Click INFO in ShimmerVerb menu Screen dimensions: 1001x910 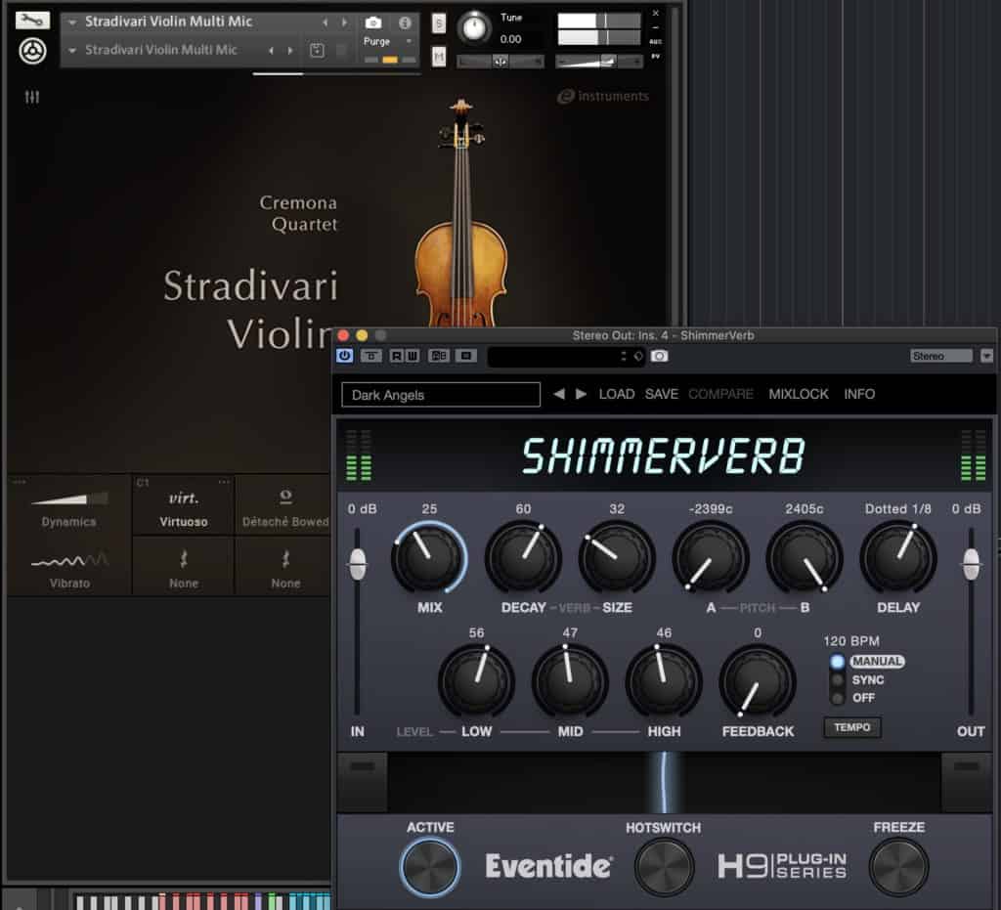pyautogui.click(x=859, y=394)
